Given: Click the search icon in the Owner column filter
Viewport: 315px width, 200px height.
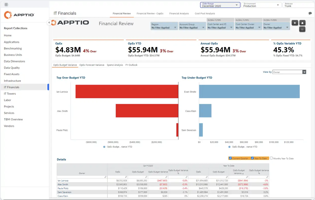Looking at the screenshot, I should point(105,177).
